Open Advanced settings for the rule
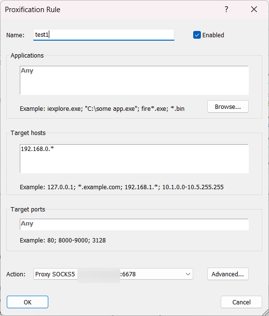This screenshot has height=316, width=269. (228, 274)
